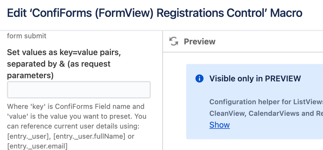The image size is (323, 150).
Task: Click the Preview heading label
Action: (x=199, y=42)
